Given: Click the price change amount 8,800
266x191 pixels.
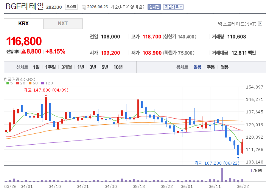Looking at the screenshot, I should (x=34, y=51).
